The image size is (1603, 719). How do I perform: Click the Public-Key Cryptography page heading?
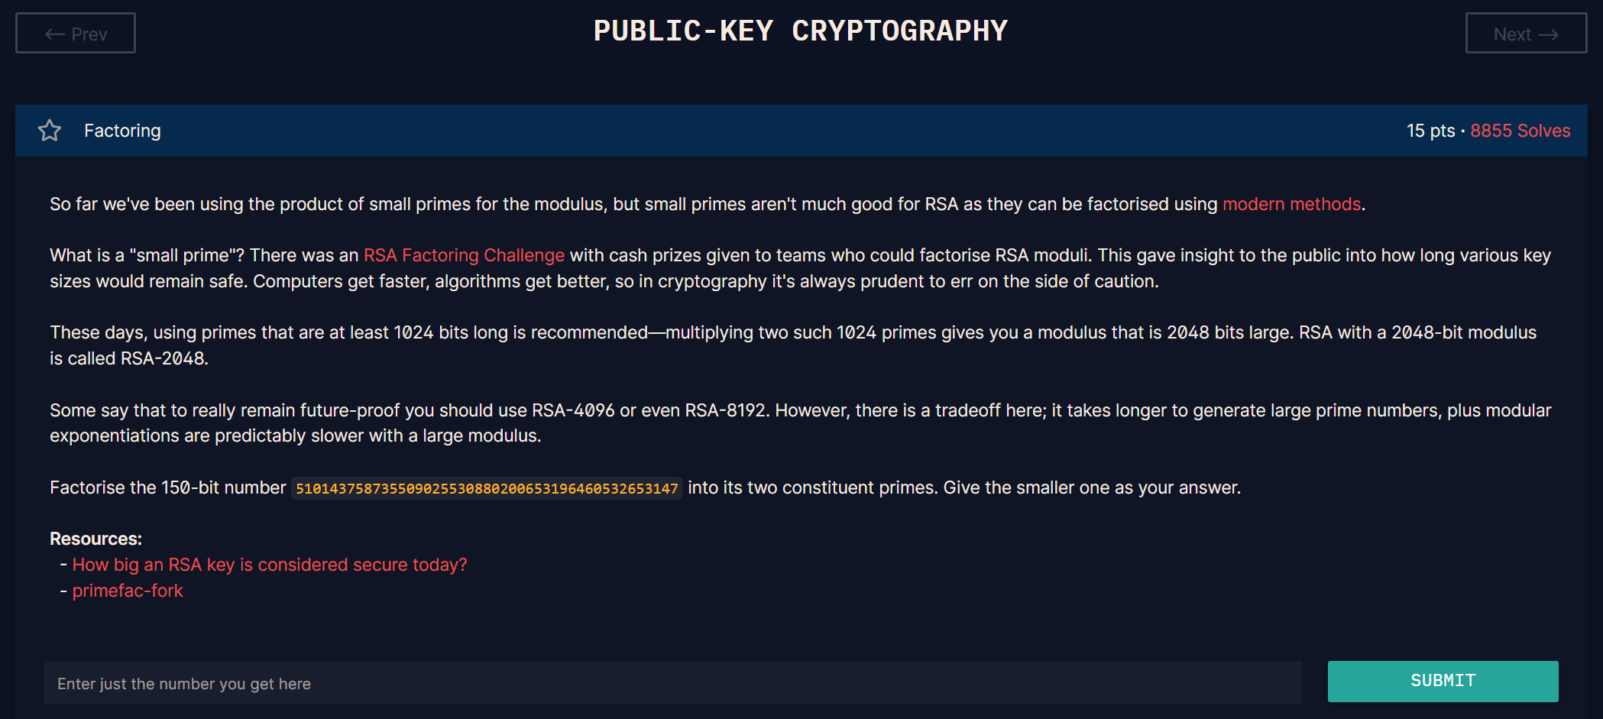coord(801,31)
